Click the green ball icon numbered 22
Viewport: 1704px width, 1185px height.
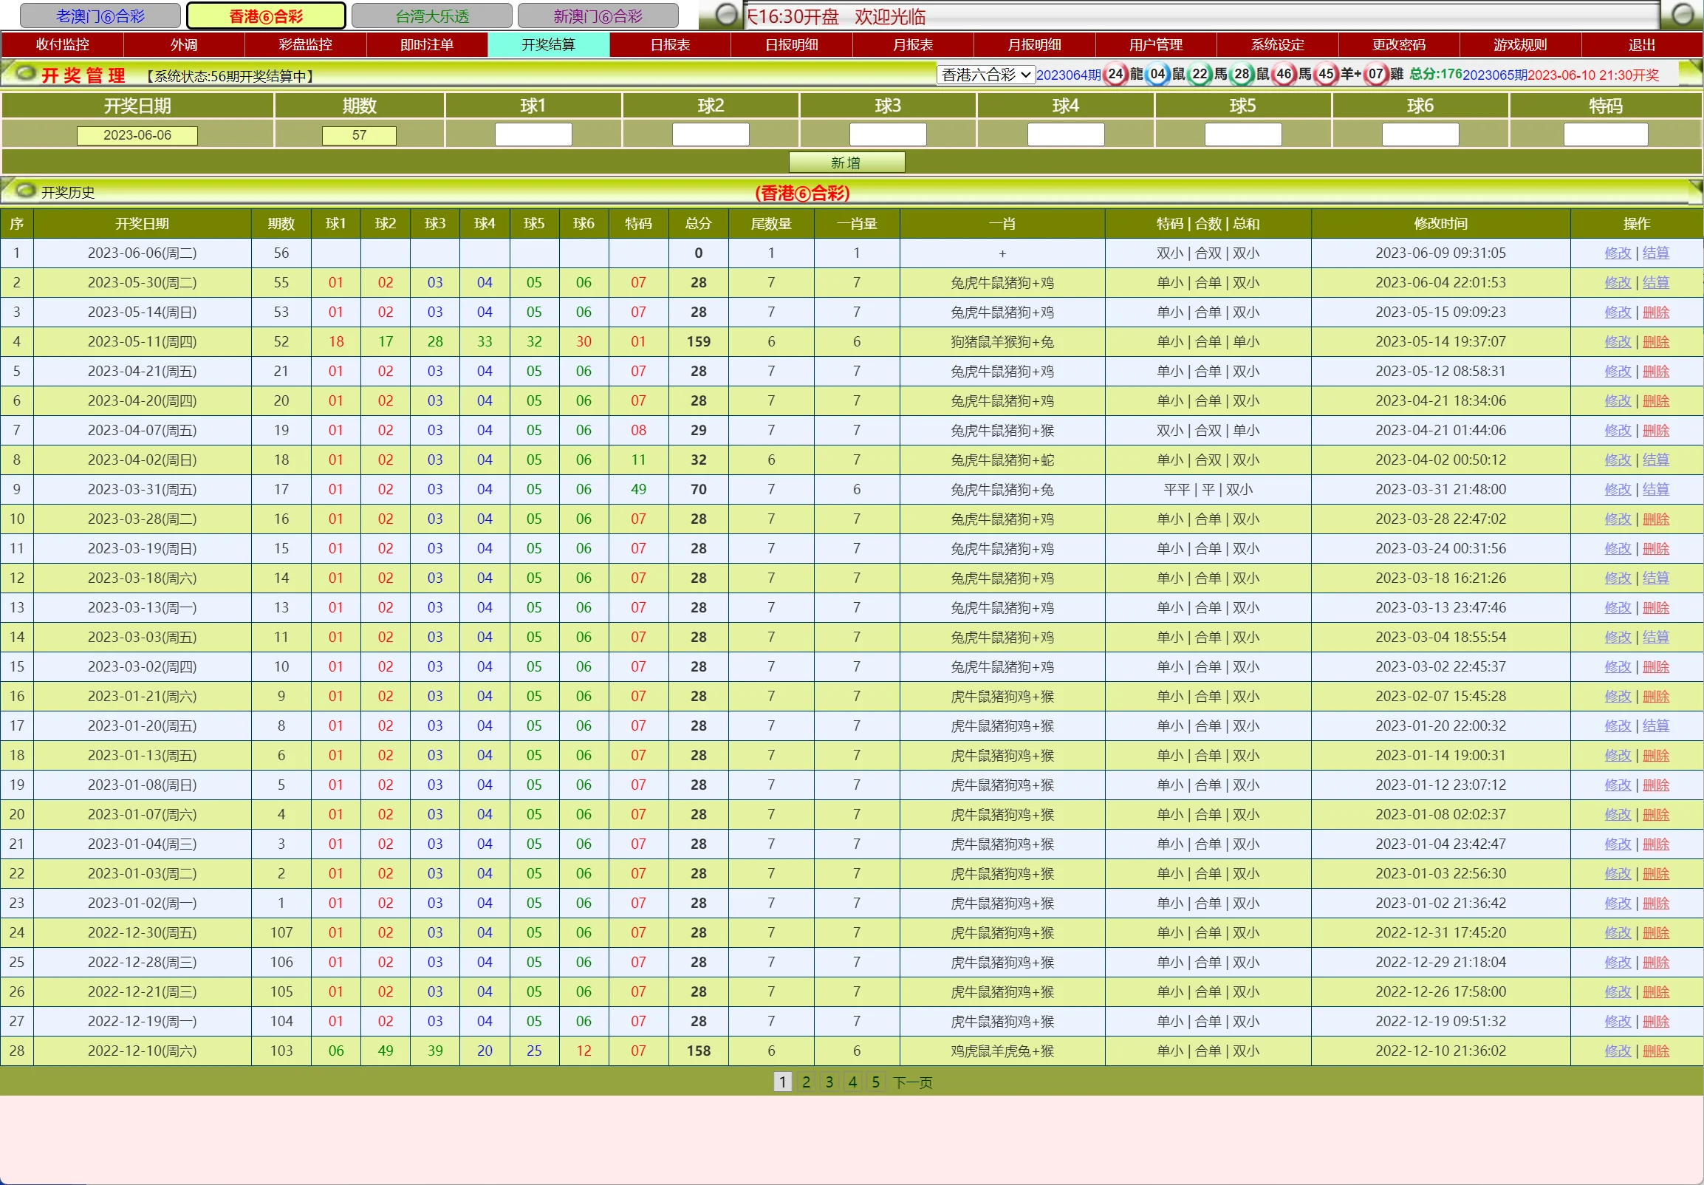tap(1200, 75)
